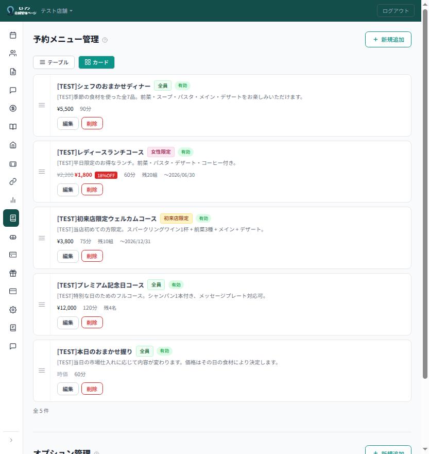Image resolution: width=429 pixels, height=454 pixels.
Task: Open the card icon above the gift icon
Action: point(13,255)
